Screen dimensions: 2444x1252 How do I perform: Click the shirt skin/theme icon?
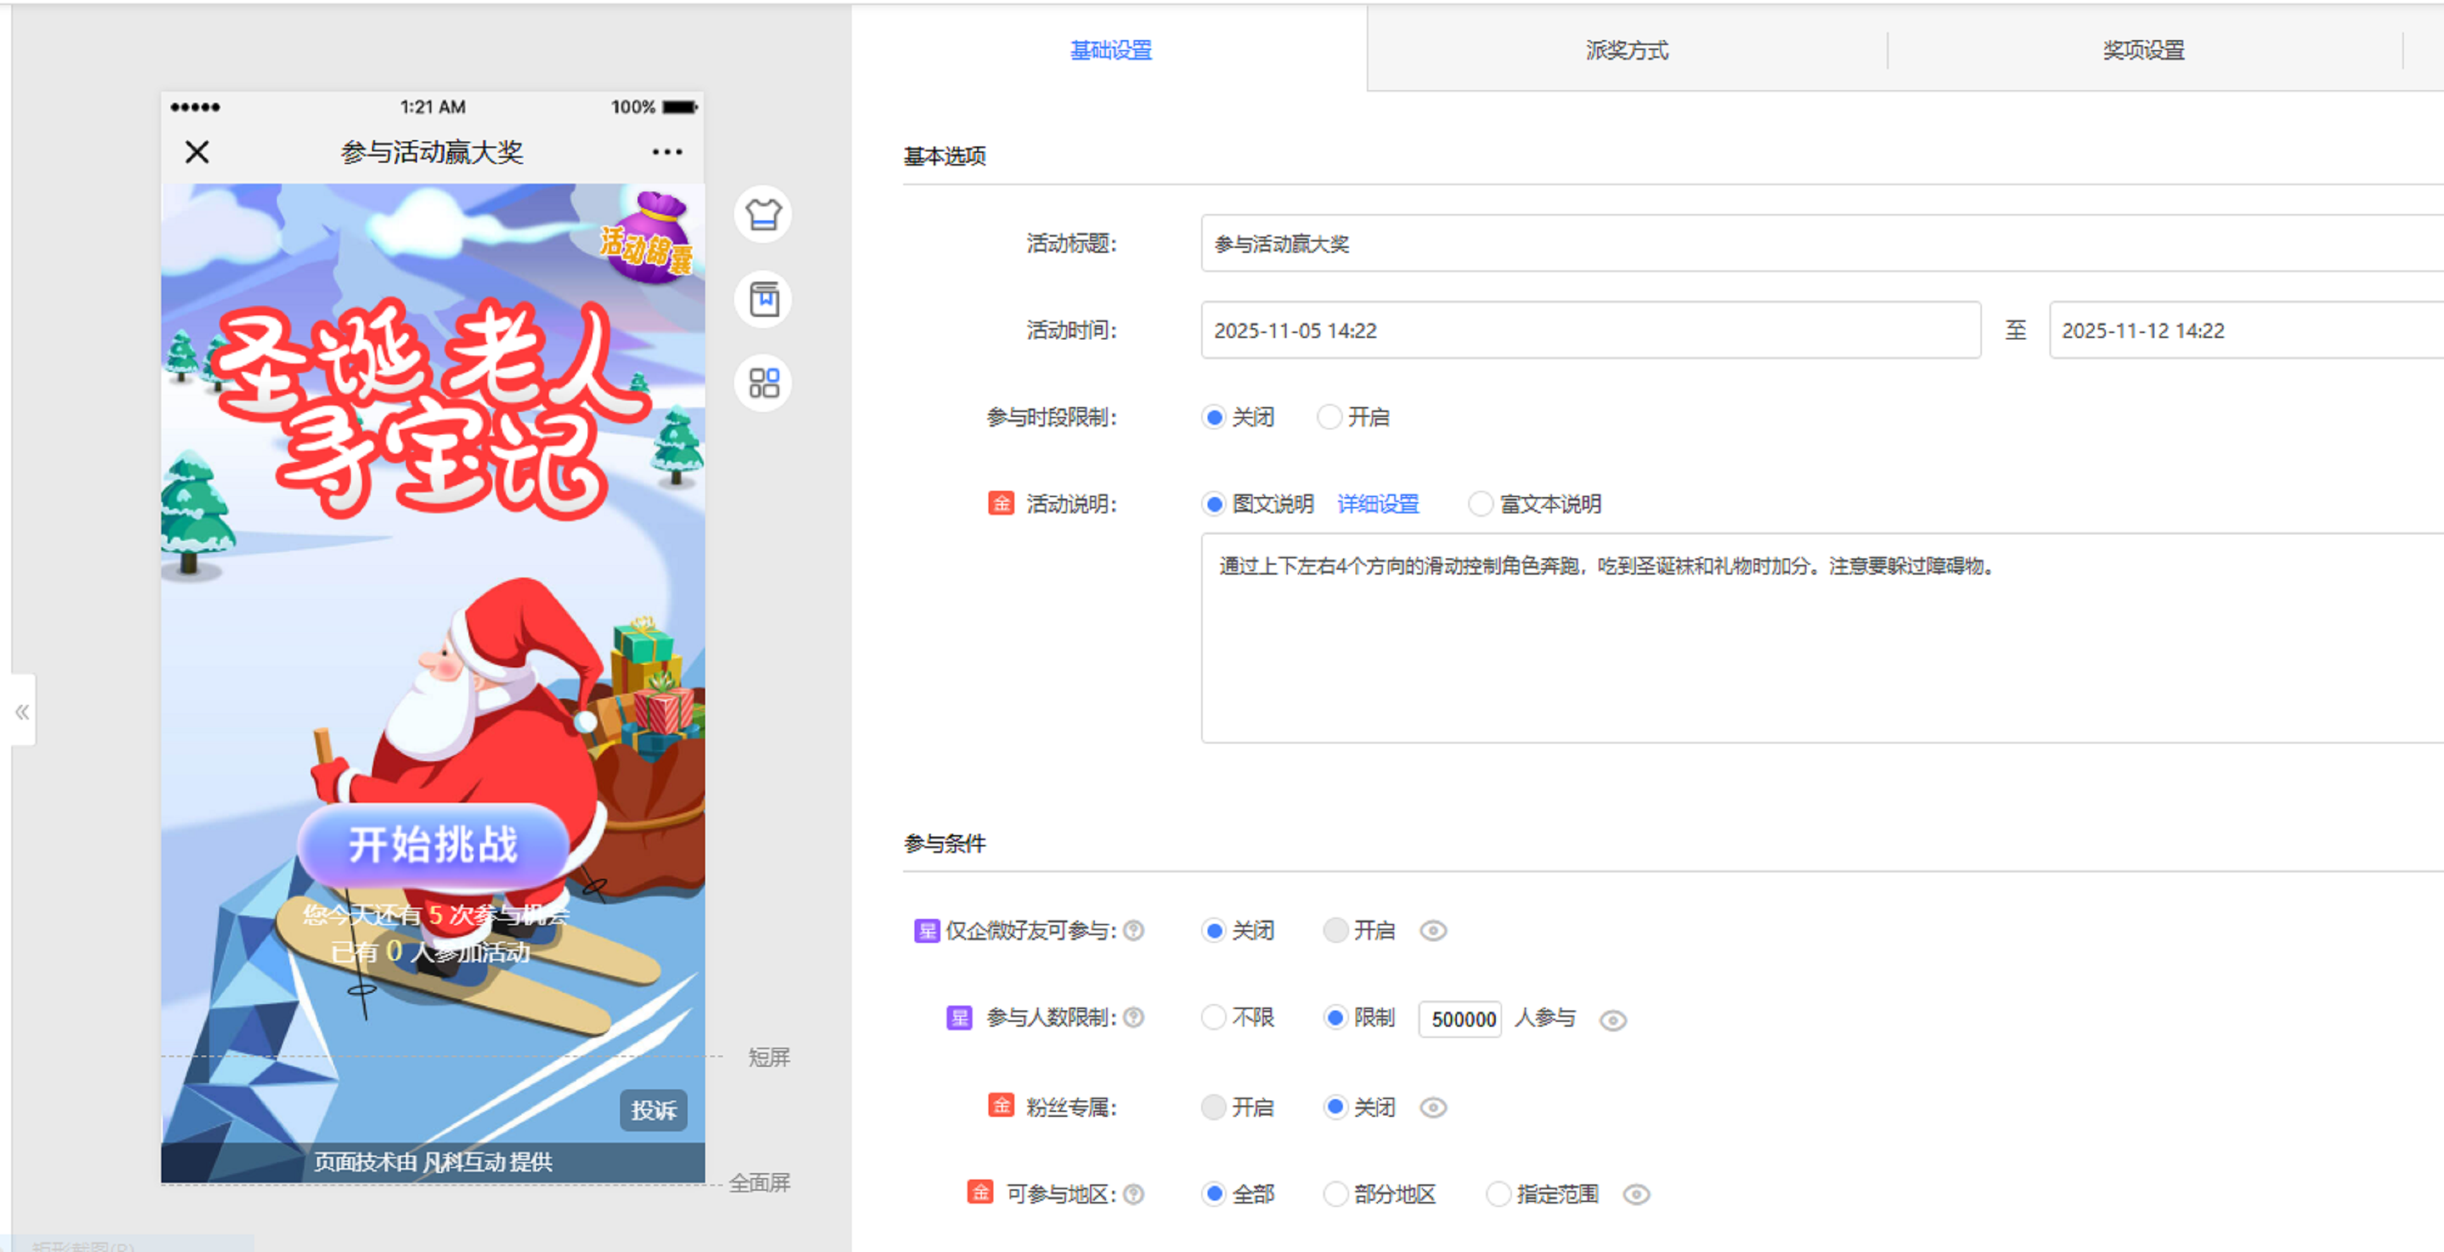763,214
